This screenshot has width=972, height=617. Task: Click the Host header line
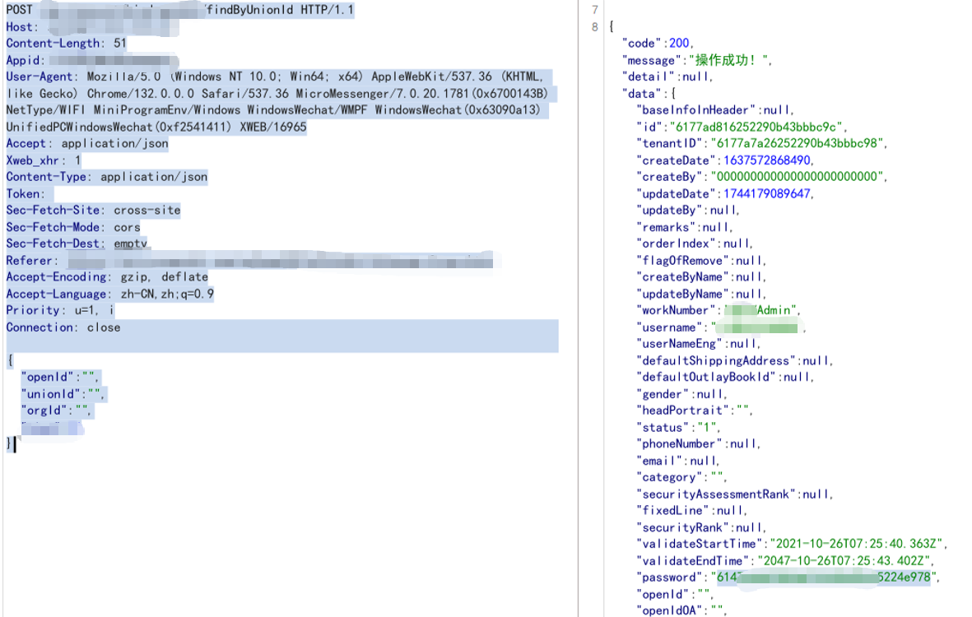tap(22, 27)
